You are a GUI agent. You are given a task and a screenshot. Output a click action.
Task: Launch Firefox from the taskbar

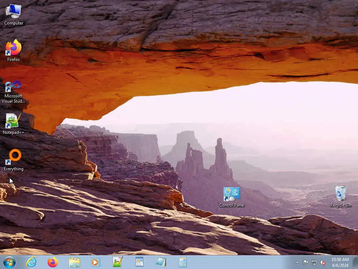(x=52, y=262)
